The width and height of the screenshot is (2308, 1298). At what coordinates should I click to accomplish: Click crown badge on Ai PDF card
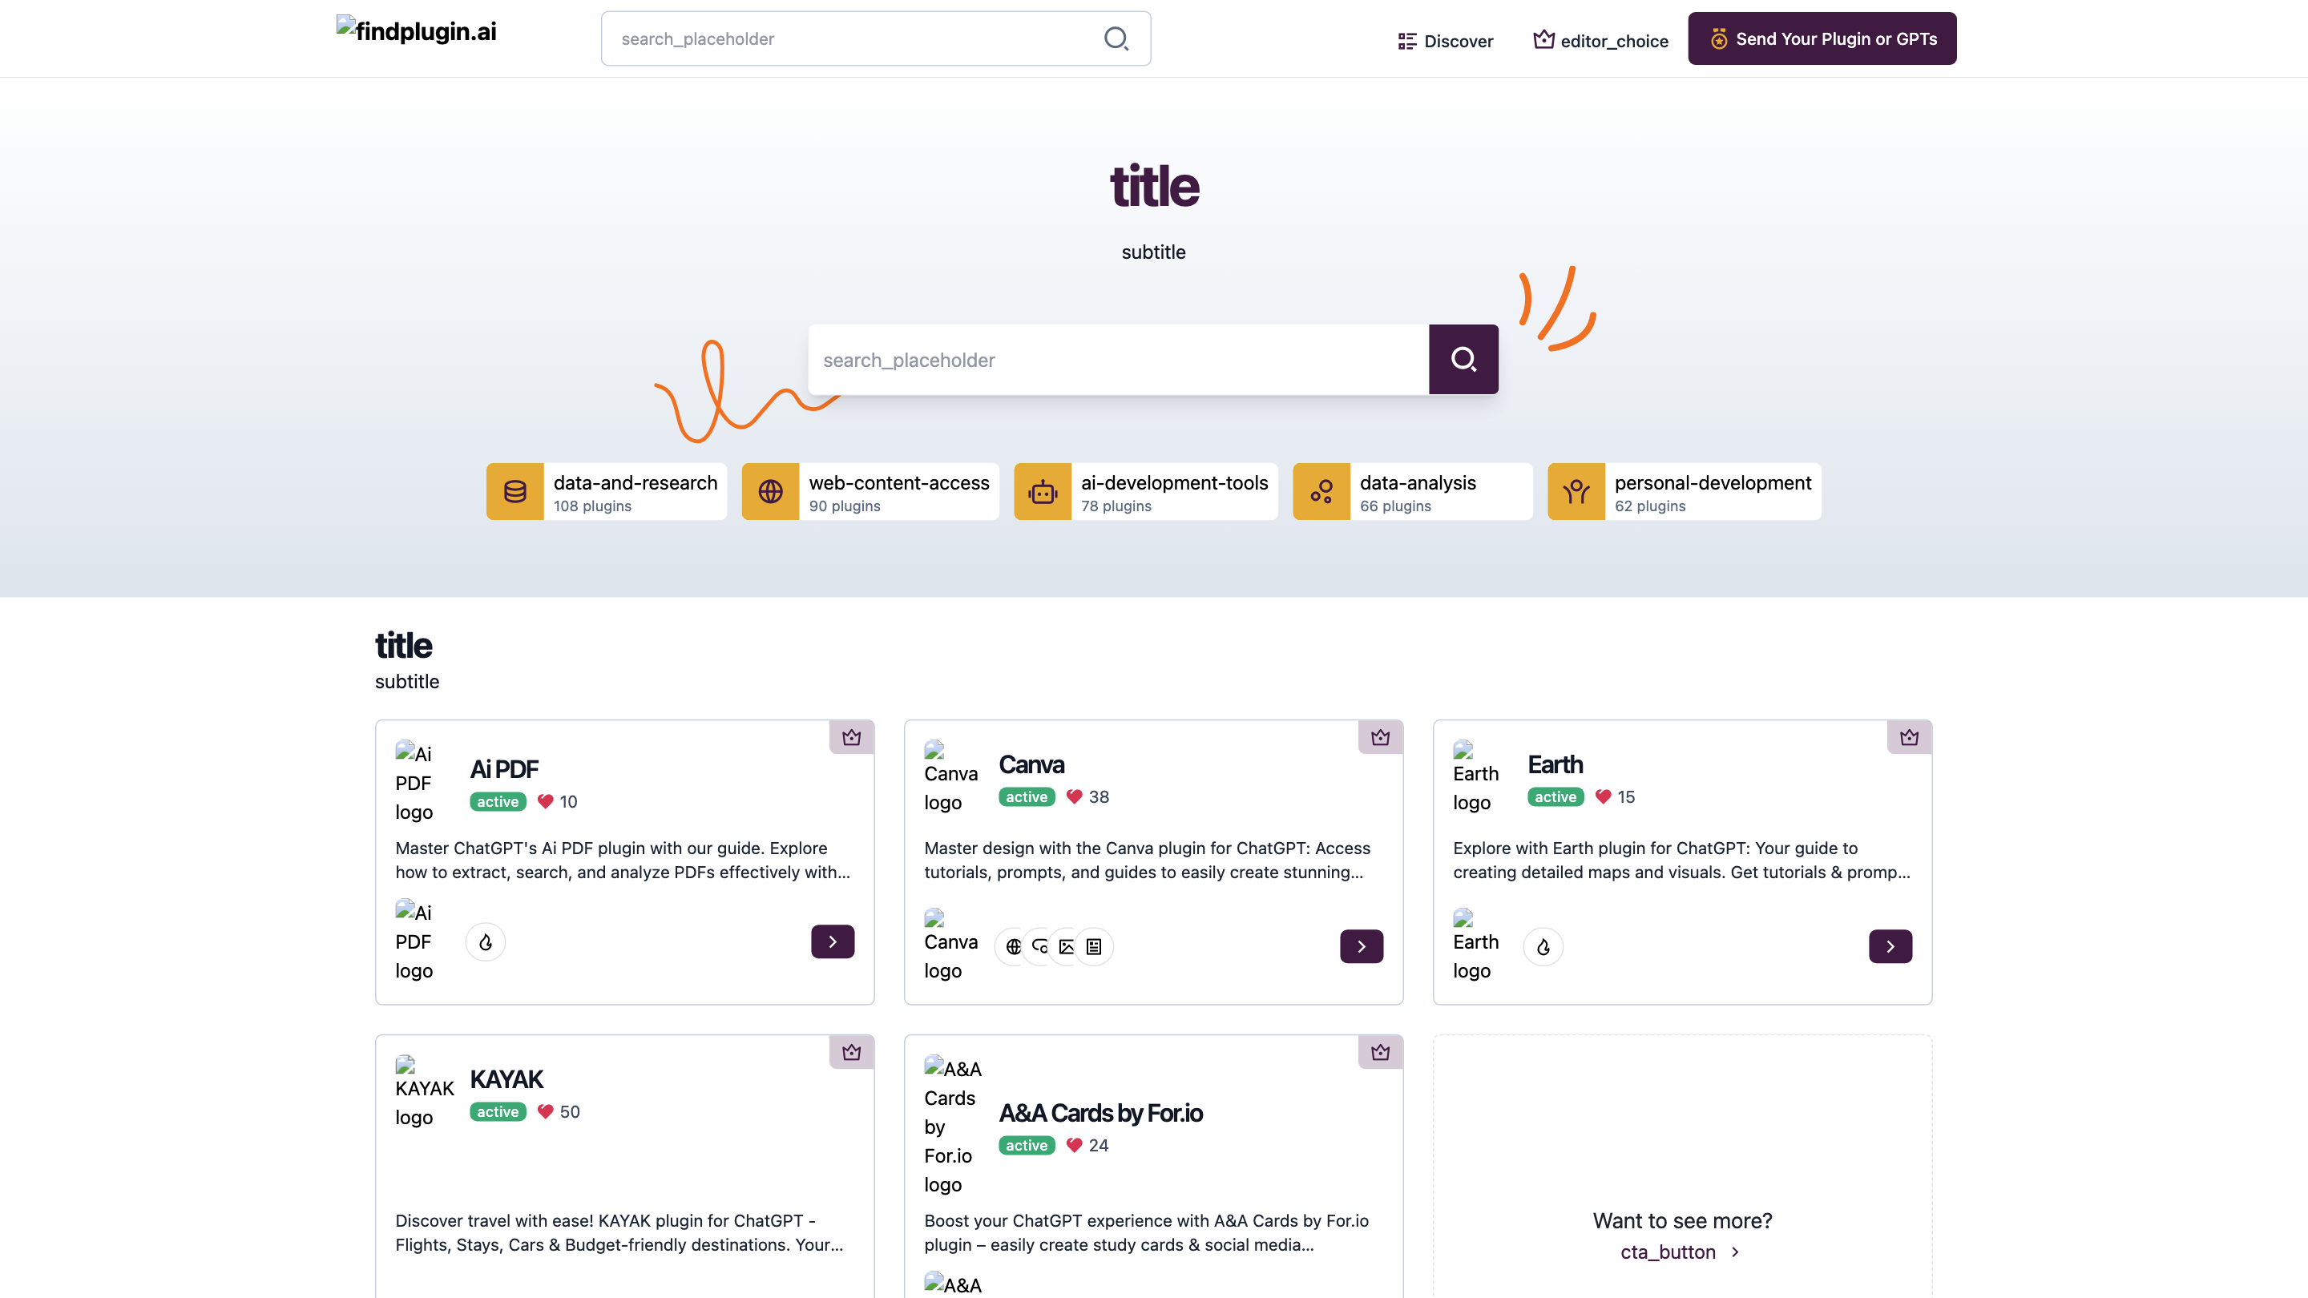851,737
